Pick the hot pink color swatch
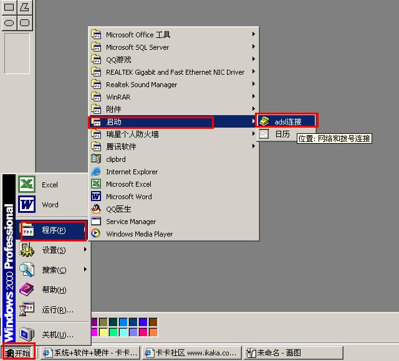Viewport: 399px width, 361px height. coord(143,332)
